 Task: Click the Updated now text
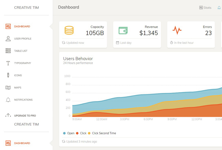pos(75,43)
